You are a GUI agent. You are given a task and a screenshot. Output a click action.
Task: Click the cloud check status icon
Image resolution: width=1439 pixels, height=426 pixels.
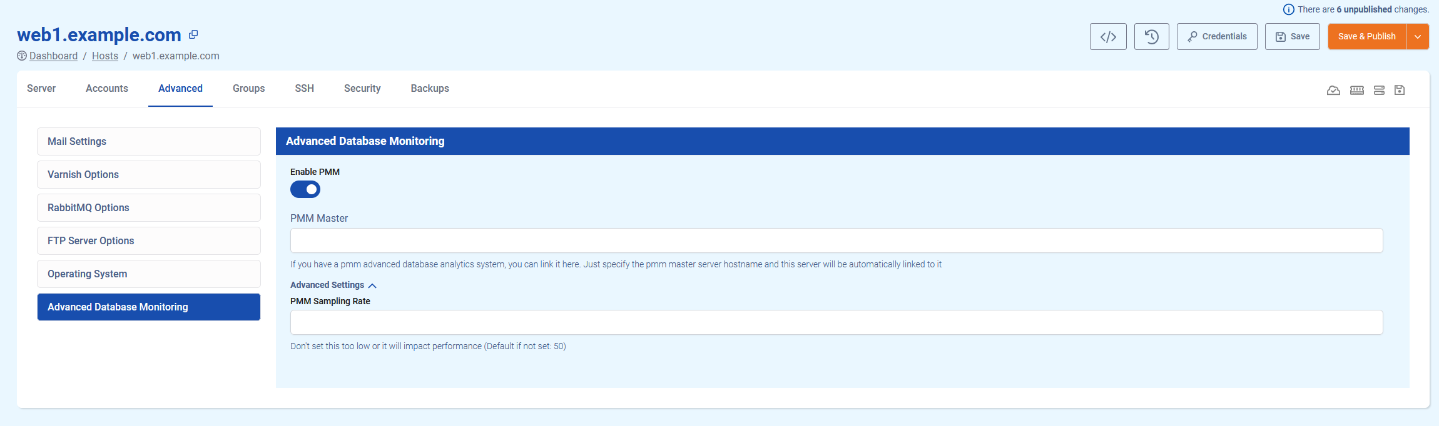tap(1333, 91)
